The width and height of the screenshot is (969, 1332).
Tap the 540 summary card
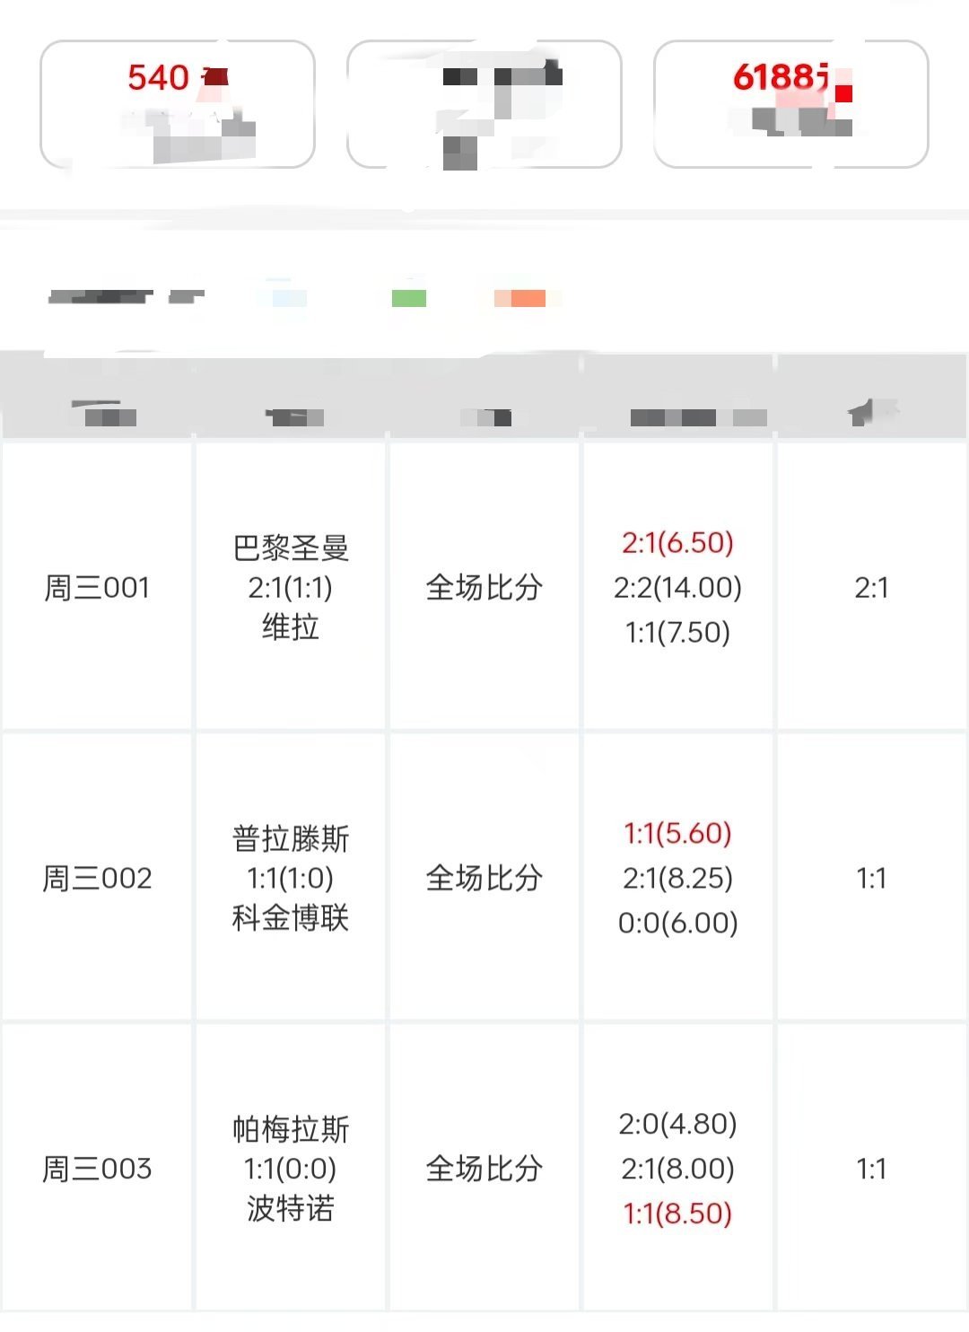178,104
